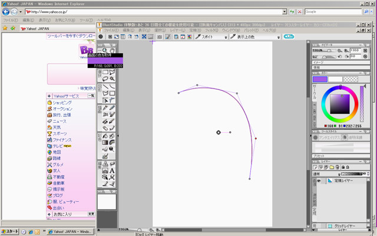The height and width of the screenshot is (236, 377).
Task: Open オークション link on Yahoo page
Action: point(62,109)
